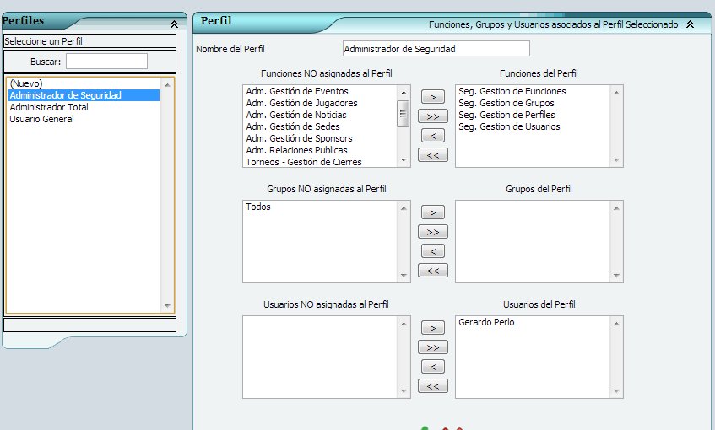Add selected group to profile with > button
The width and height of the screenshot is (715, 430).
432,212
